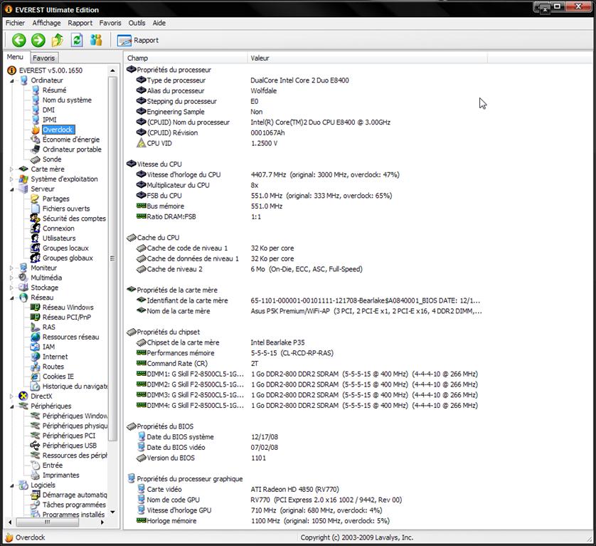Collapse the Ordinateur tree node
596x546 pixels.
coord(12,80)
